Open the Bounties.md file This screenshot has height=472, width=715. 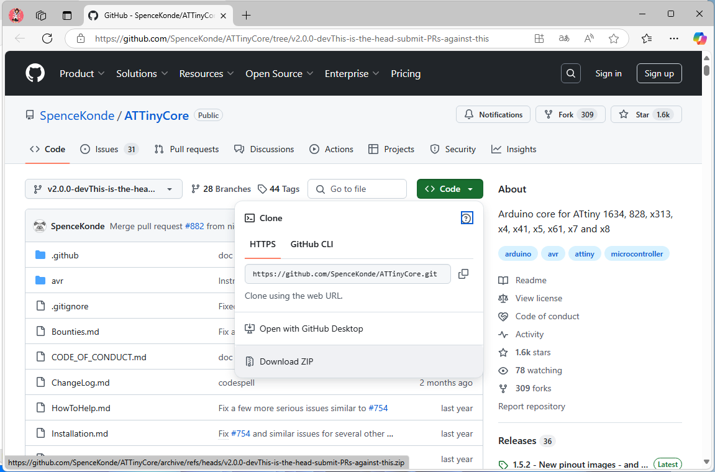(x=75, y=332)
